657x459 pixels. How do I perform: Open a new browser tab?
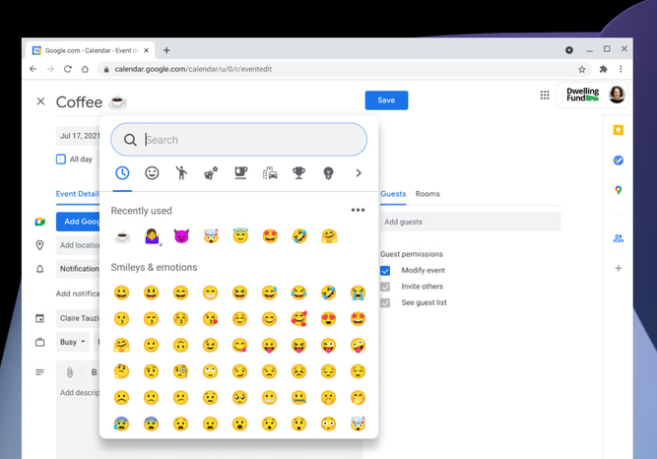(166, 50)
